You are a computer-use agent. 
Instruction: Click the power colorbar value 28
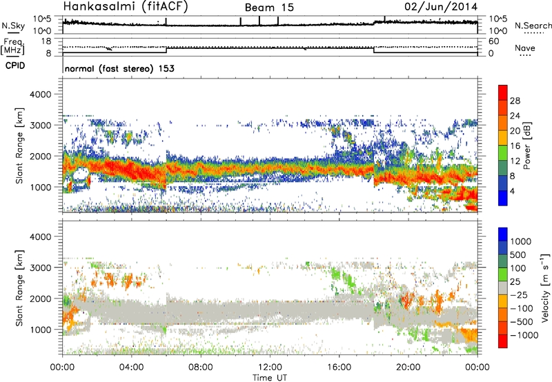click(x=515, y=101)
